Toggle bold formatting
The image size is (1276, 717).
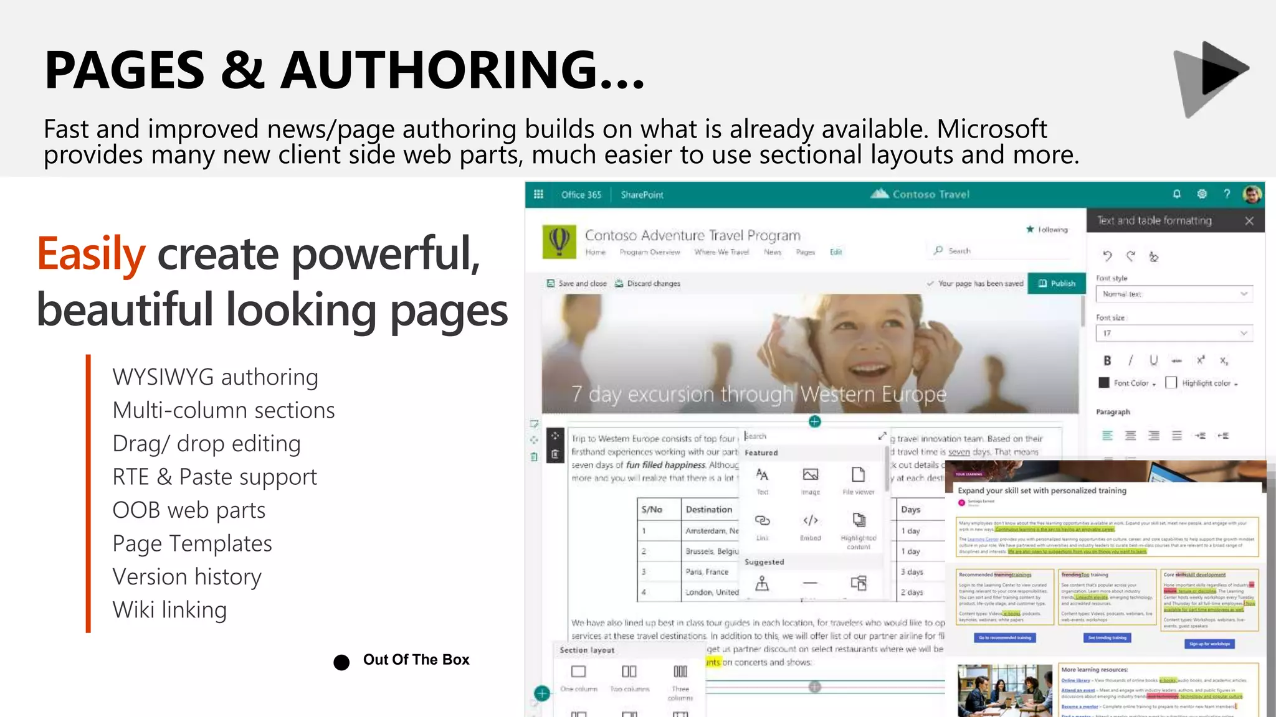click(1107, 360)
